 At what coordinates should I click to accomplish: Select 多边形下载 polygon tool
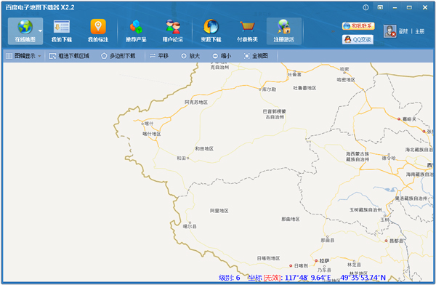(x=118, y=56)
